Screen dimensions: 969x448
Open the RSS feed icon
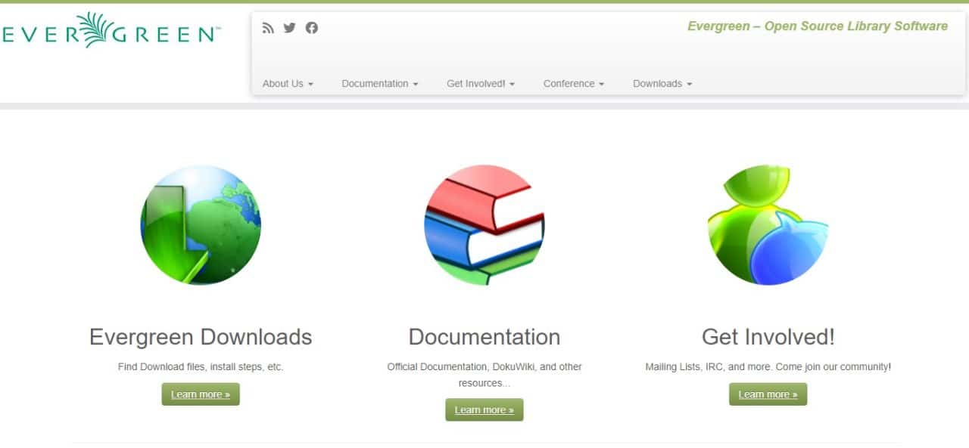[268, 28]
